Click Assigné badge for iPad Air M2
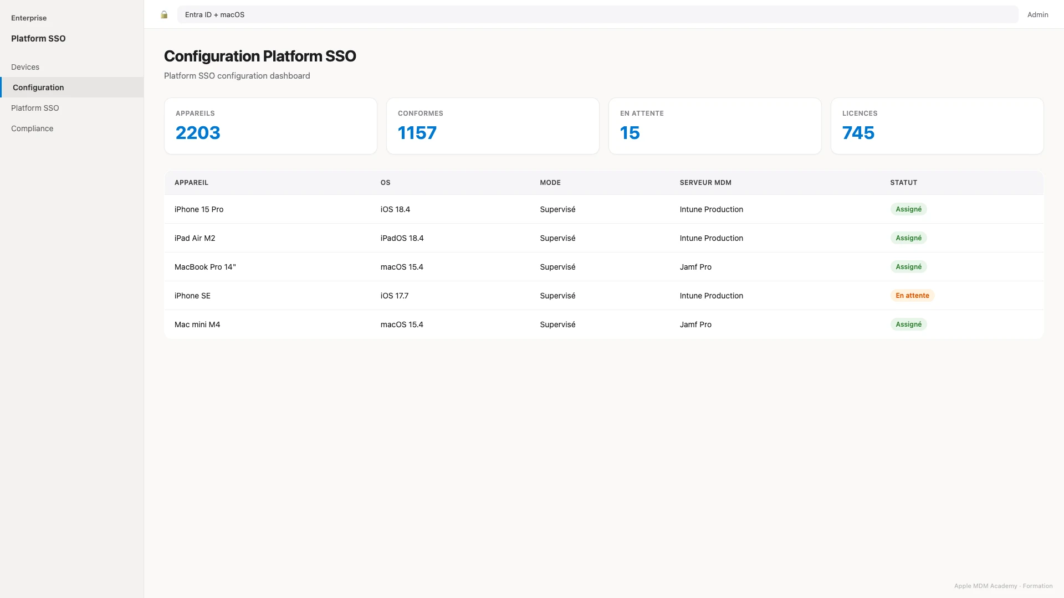Image resolution: width=1064 pixels, height=598 pixels. (908, 238)
